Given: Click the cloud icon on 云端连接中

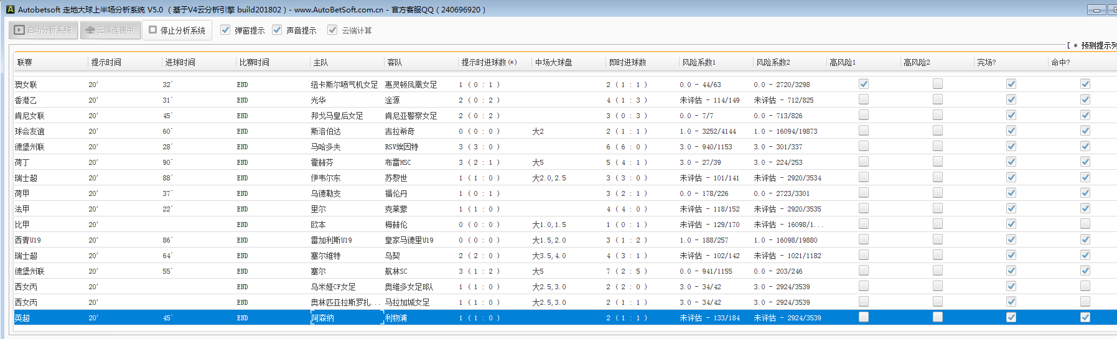Looking at the screenshot, I should point(90,30).
